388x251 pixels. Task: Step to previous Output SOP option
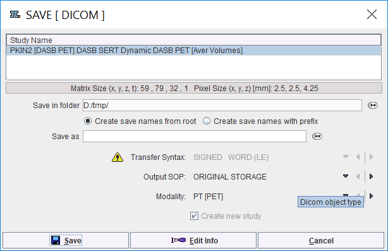358,176
